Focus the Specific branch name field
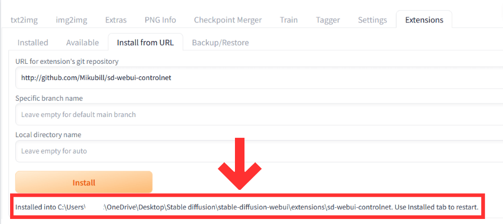Viewport: 503px width, 224px height. [x=259, y=114]
